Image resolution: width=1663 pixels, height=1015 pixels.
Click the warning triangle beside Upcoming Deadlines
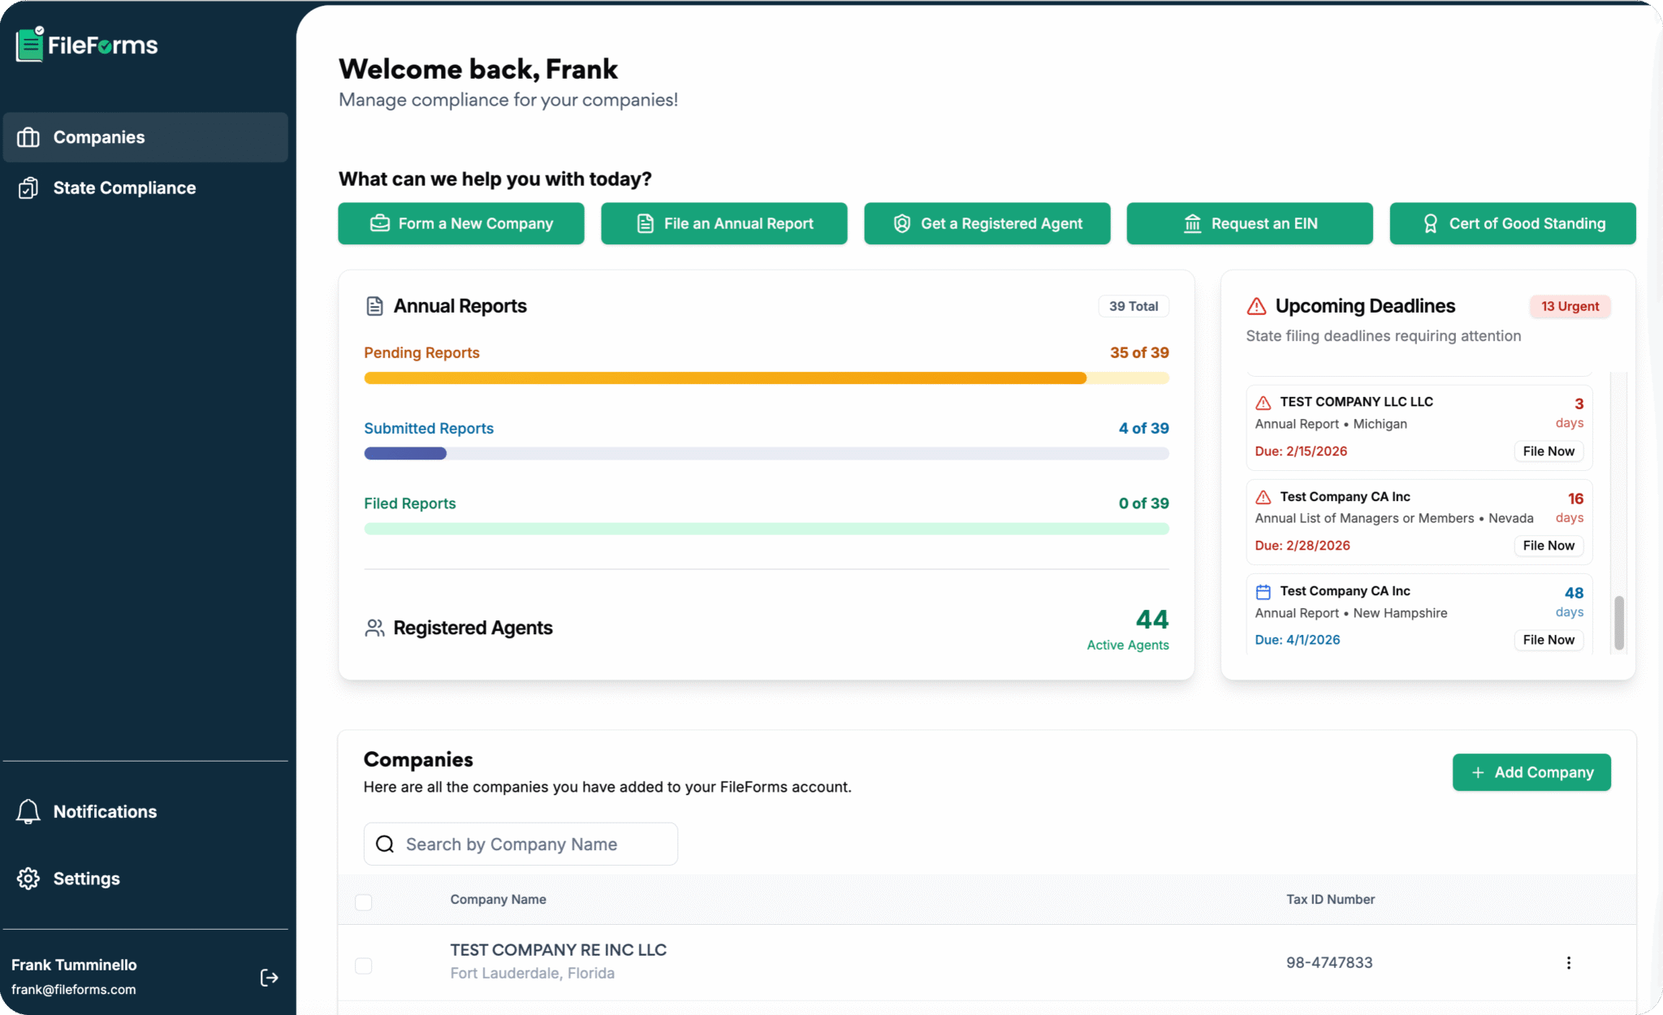coord(1255,306)
